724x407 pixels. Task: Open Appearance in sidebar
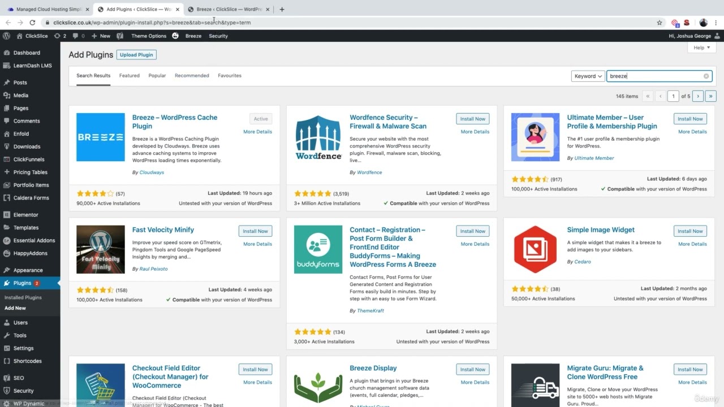[x=28, y=270]
